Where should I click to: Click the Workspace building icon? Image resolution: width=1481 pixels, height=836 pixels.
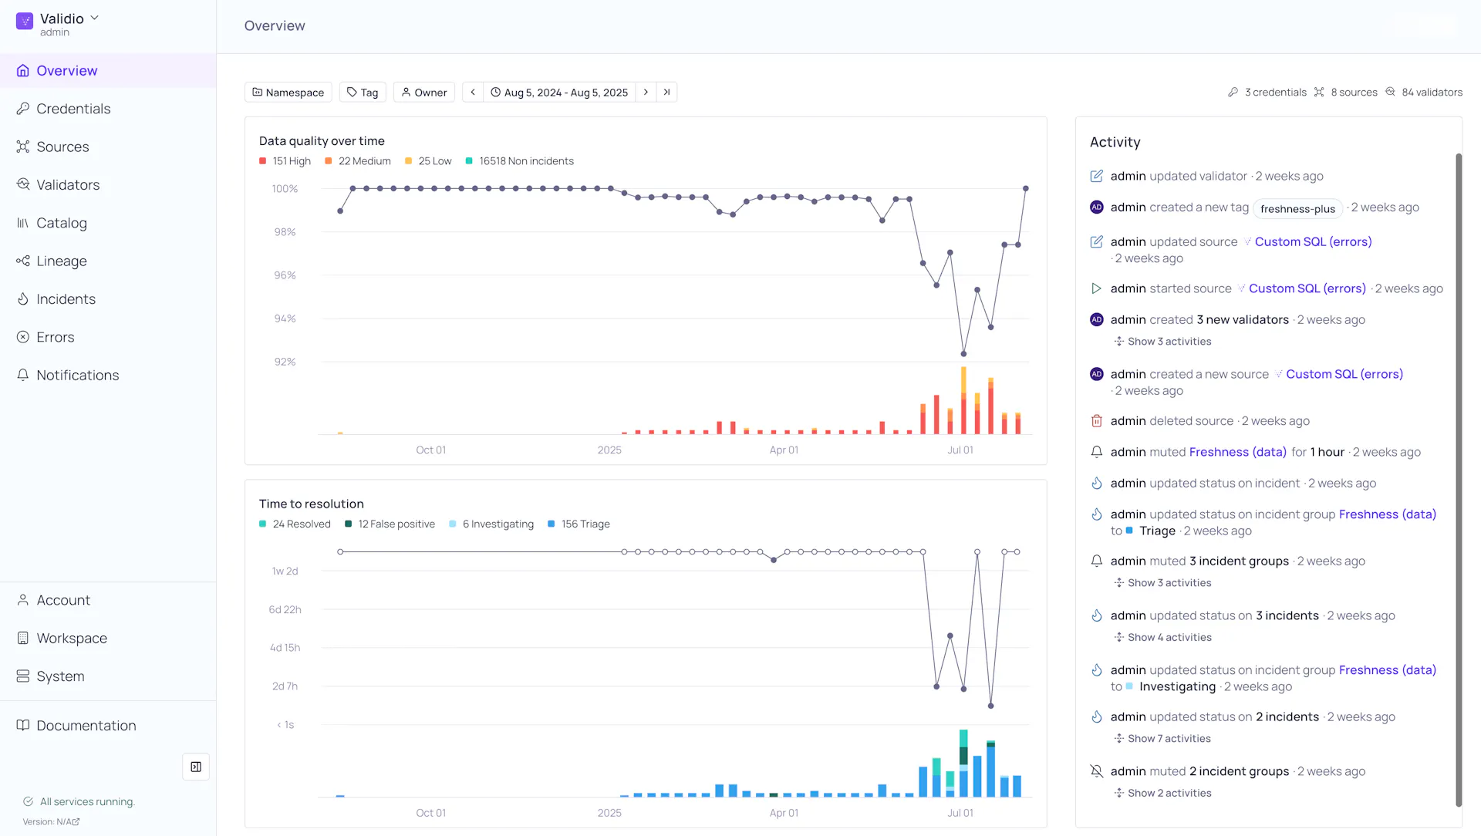[23, 638]
